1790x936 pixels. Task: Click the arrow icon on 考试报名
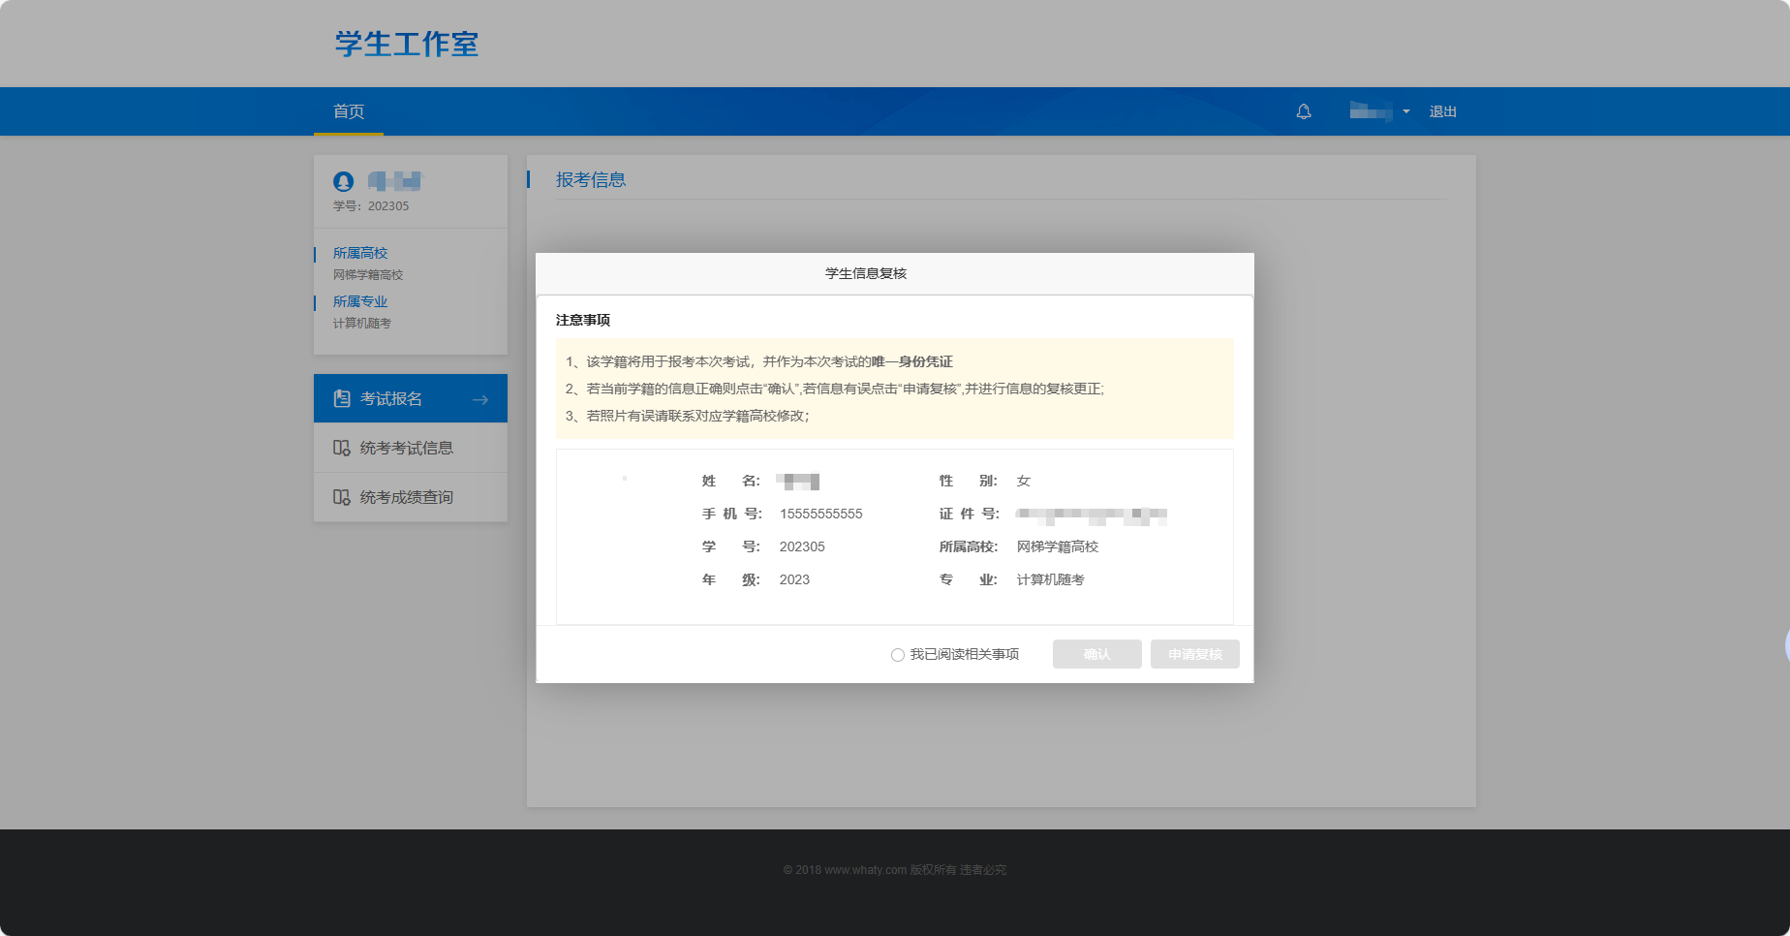point(480,399)
